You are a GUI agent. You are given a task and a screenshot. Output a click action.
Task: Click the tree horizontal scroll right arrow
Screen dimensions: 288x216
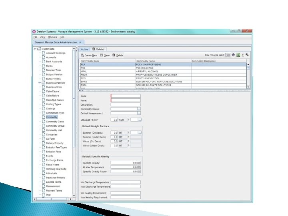(x=70, y=199)
